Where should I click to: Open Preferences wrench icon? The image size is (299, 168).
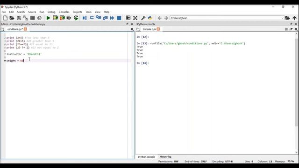(143, 18)
